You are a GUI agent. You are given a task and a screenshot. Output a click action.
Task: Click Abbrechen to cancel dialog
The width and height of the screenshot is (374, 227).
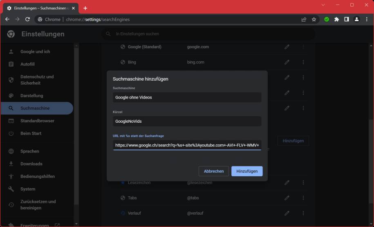[x=214, y=171]
